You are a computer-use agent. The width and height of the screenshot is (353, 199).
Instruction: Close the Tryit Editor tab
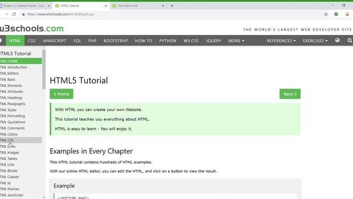(x=163, y=6)
